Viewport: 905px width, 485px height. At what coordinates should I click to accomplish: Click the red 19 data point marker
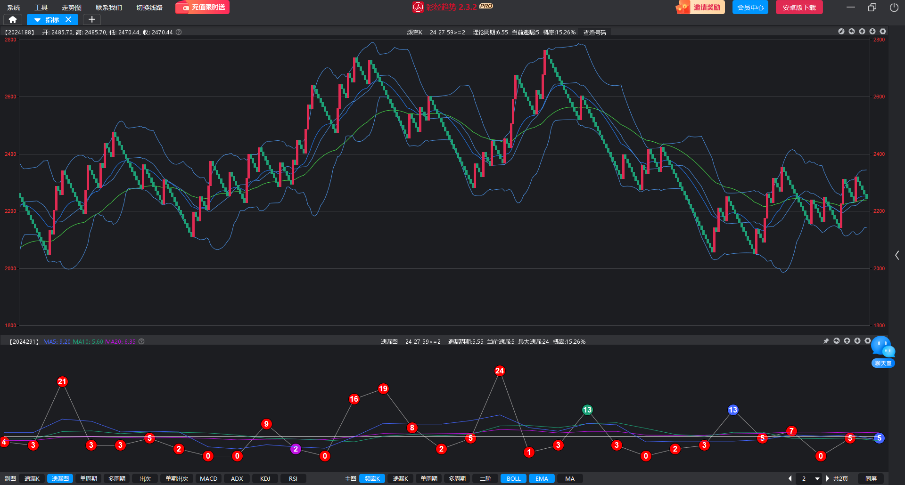pos(383,388)
